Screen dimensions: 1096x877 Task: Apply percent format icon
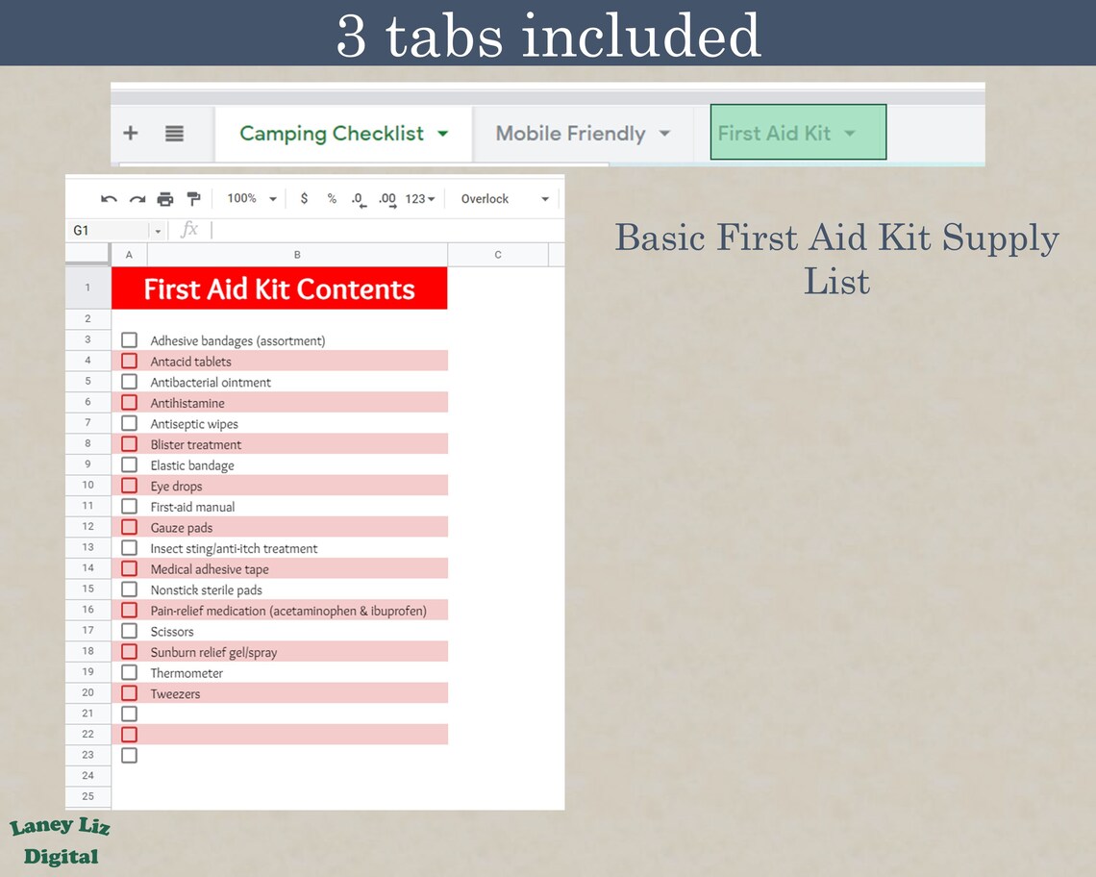(331, 198)
